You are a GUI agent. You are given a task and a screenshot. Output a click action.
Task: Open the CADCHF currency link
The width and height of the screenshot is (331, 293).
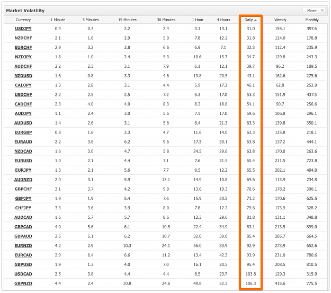point(23,104)
